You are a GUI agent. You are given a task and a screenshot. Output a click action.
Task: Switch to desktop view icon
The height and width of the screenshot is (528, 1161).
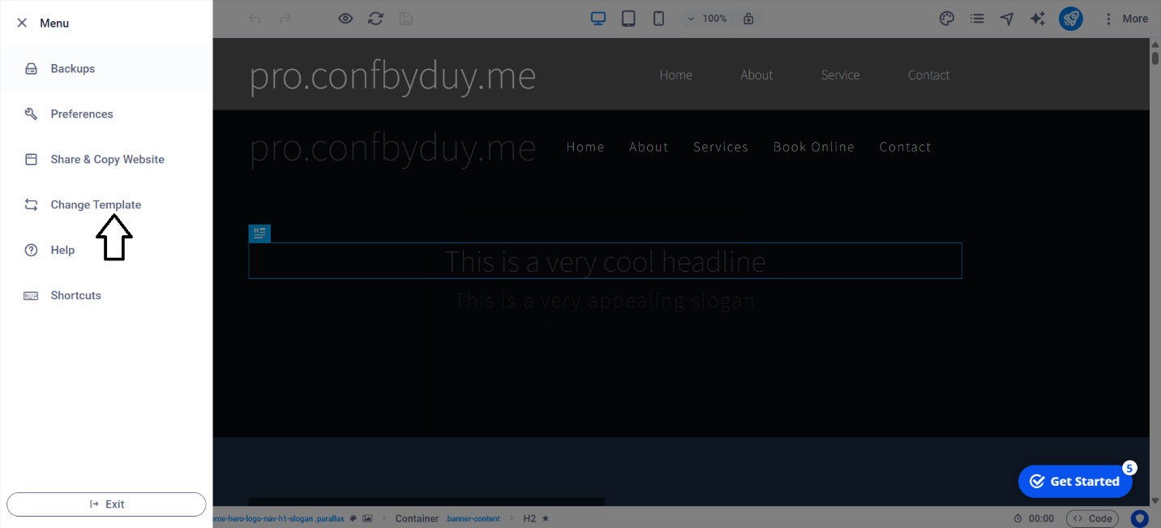point(598,19)
